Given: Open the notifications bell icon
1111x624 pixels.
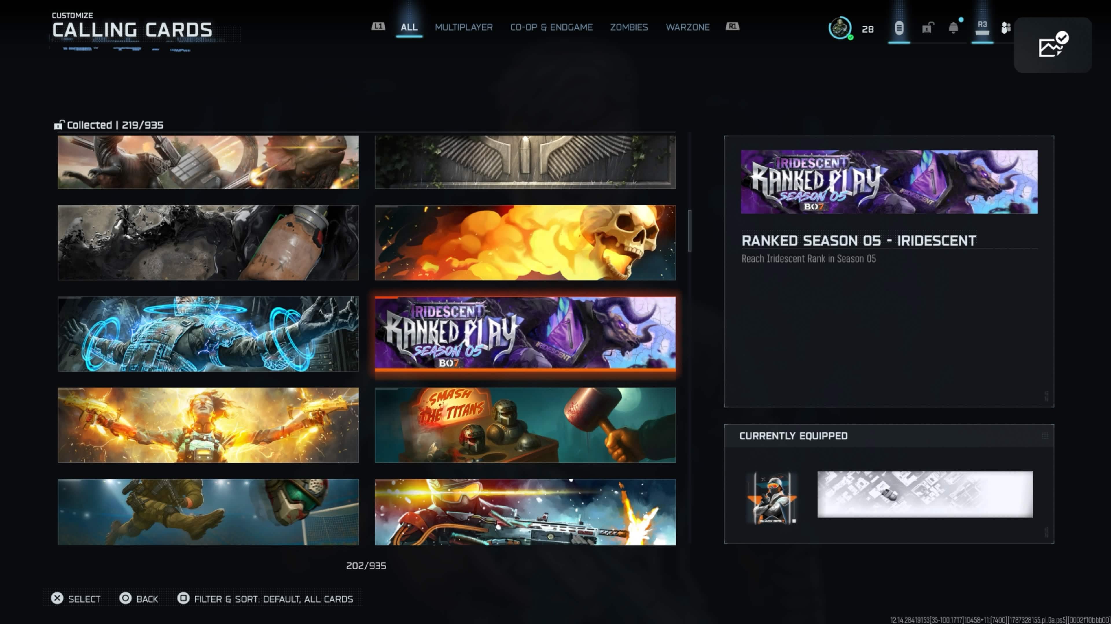Looking at the screenshot, I should (x=954, y=28).
